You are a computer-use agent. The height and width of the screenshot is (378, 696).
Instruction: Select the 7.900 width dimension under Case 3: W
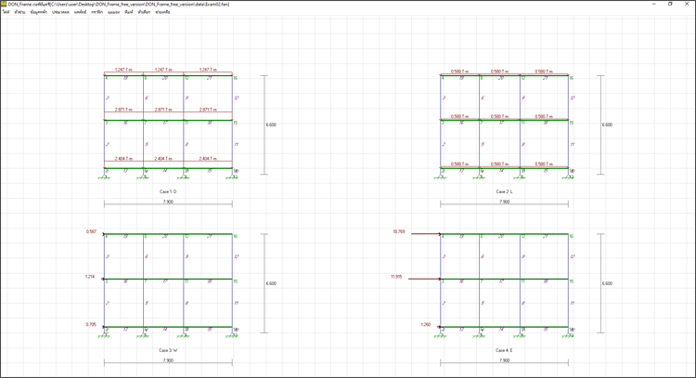coord(167,359)
